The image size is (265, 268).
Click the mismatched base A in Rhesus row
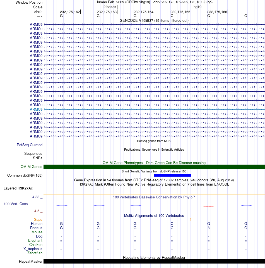coord(209,228)
